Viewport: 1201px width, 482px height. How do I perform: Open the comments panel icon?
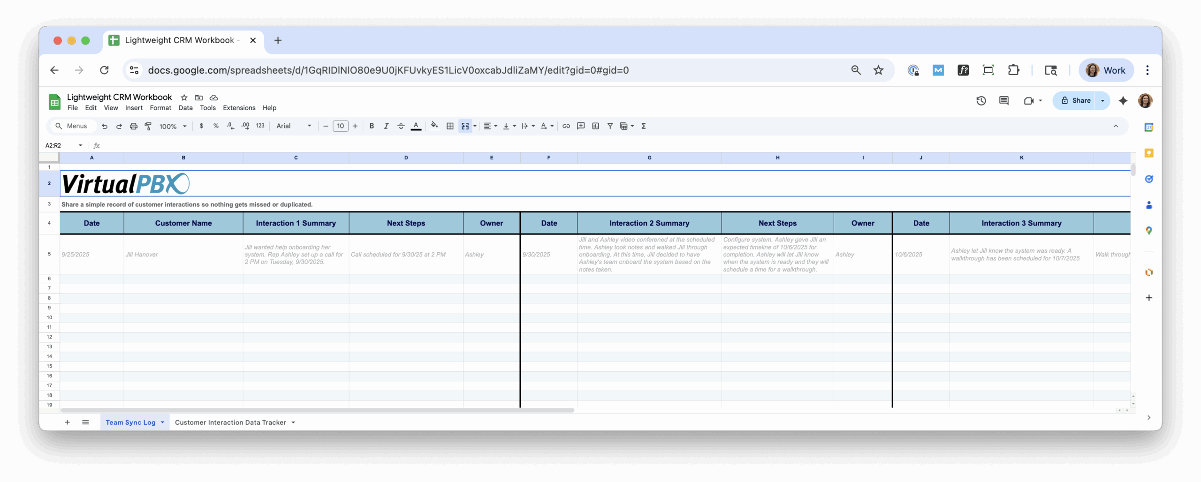(x=1004, y=101)
